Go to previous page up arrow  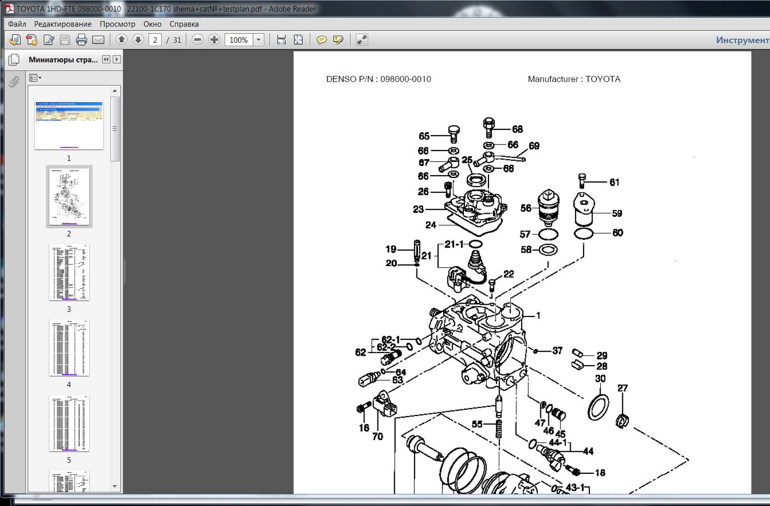coord(121,40)
